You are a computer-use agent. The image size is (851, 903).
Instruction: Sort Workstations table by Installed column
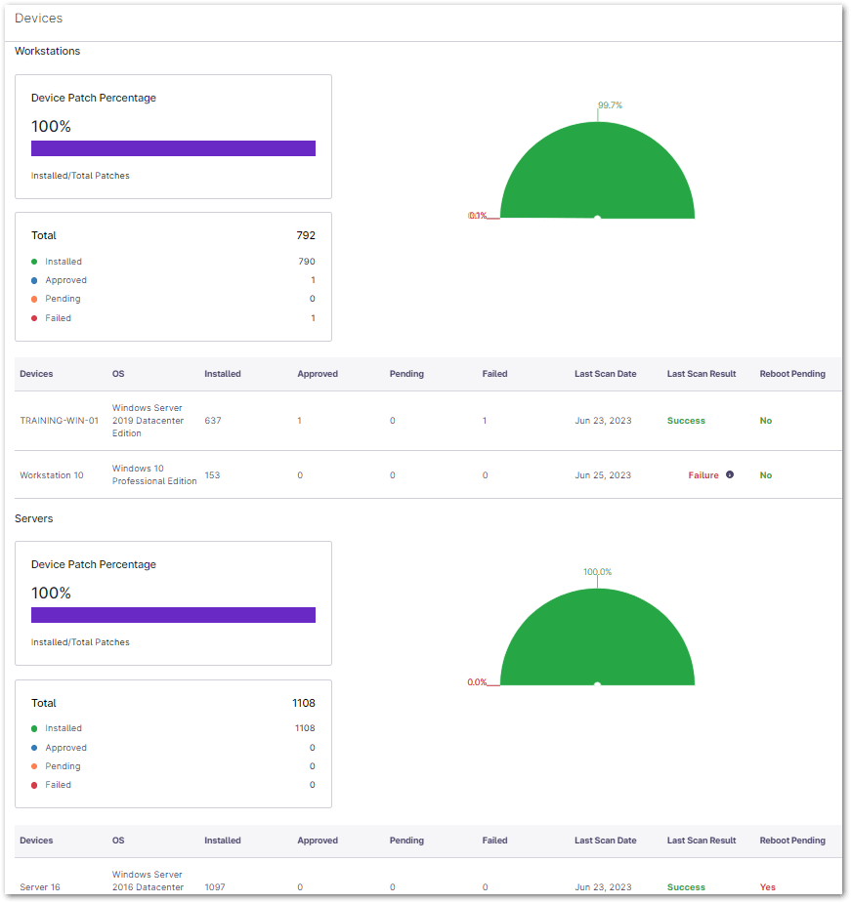(222, 374)
